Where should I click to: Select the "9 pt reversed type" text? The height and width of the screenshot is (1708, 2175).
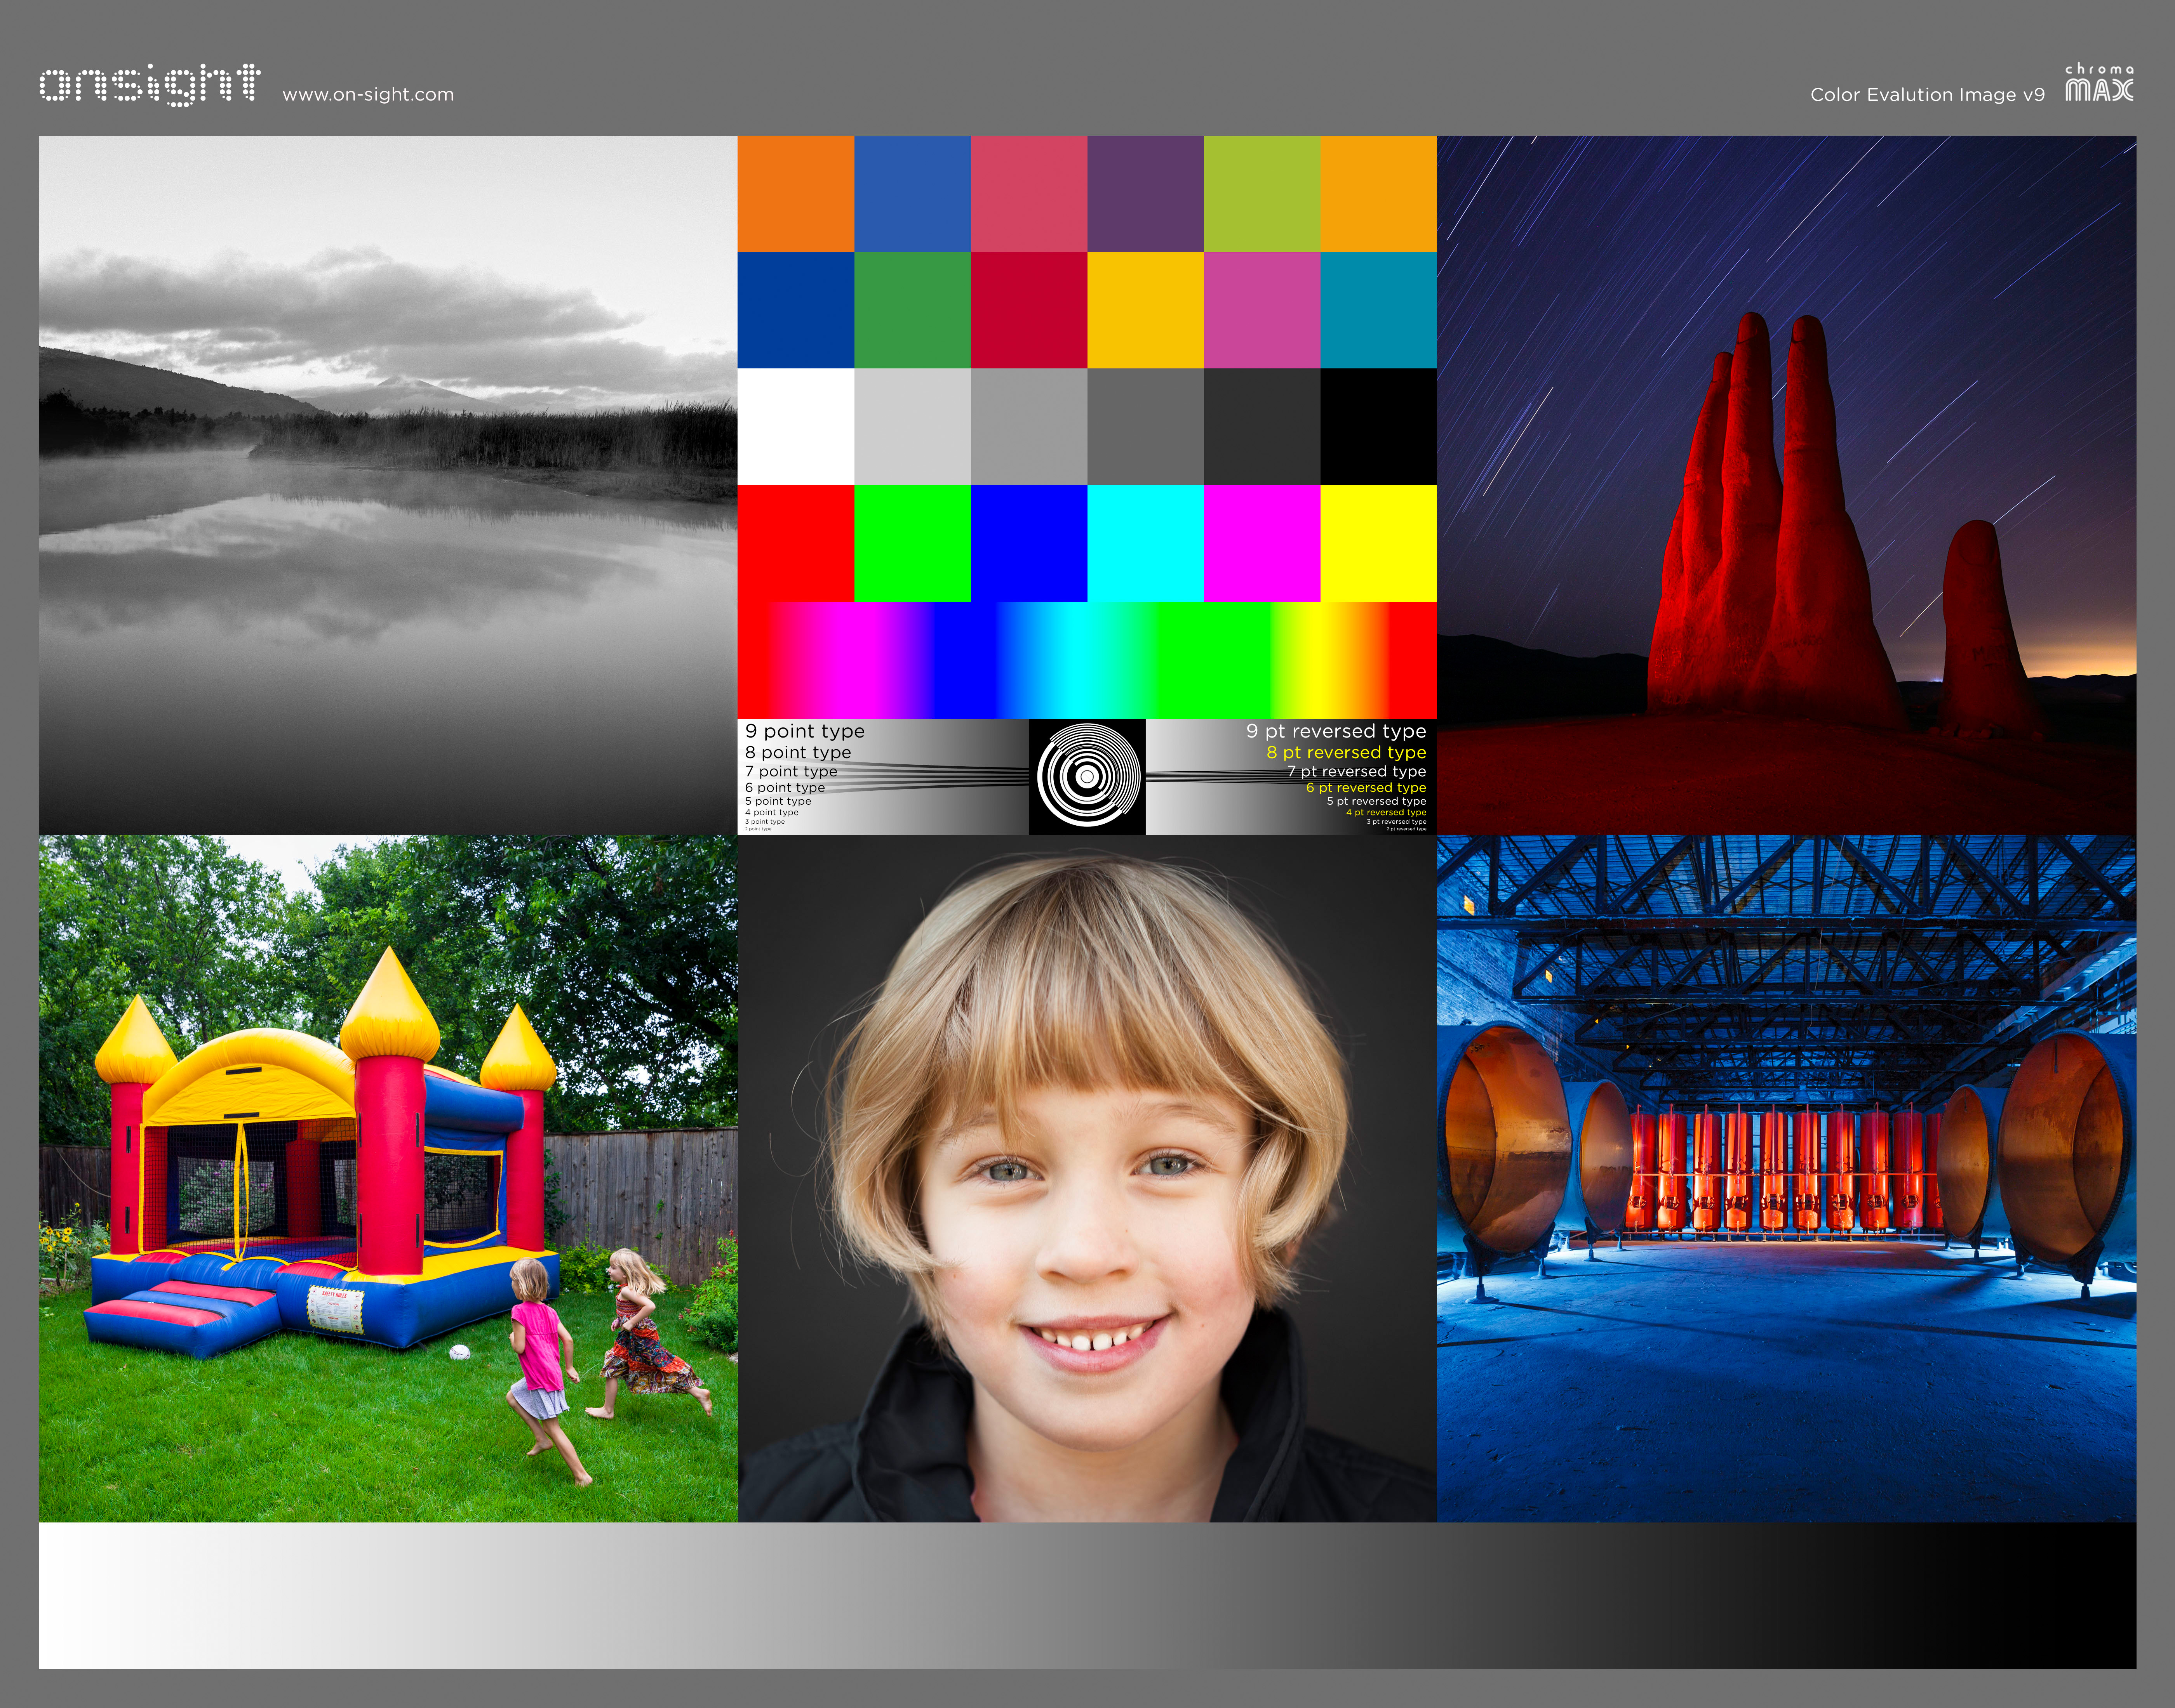tap(1336, 732)
